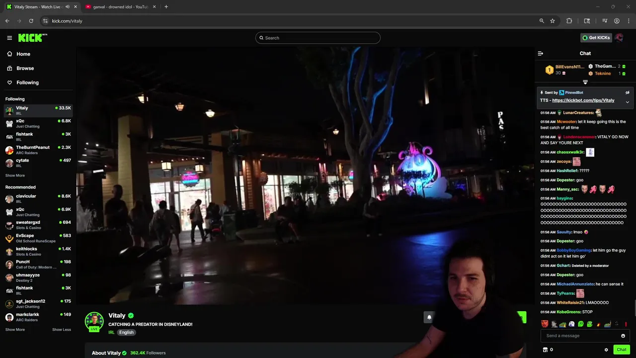Select the ghost quick emote

[571, 324]
